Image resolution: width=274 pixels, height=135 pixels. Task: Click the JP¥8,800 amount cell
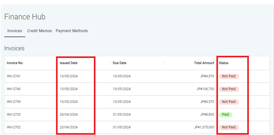(207, 114)
